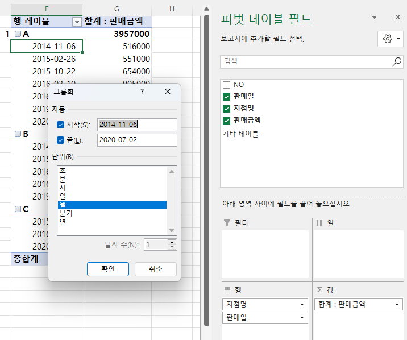Select the value cell 551000
407x340 pixels.
pos(117,59)
